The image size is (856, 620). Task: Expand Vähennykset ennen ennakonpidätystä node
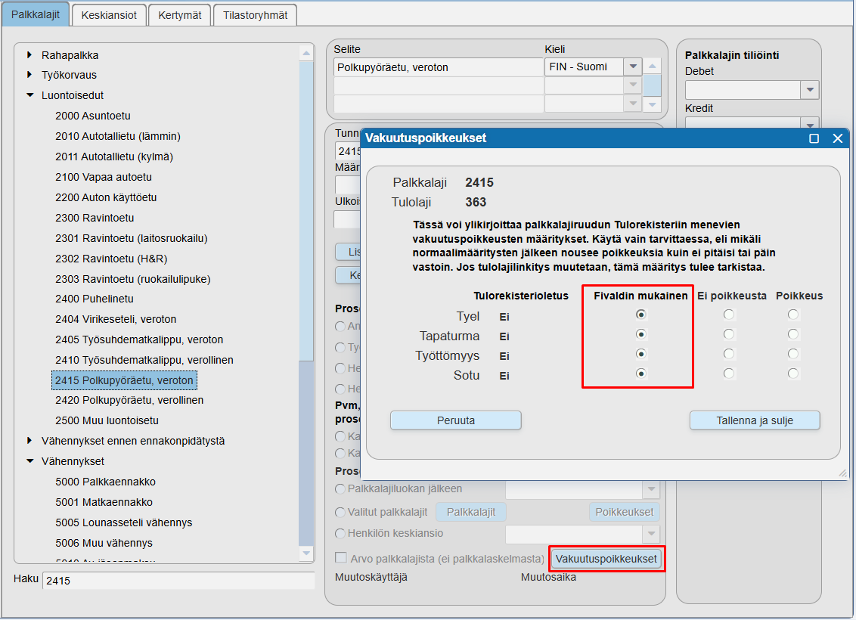point(29,440)
